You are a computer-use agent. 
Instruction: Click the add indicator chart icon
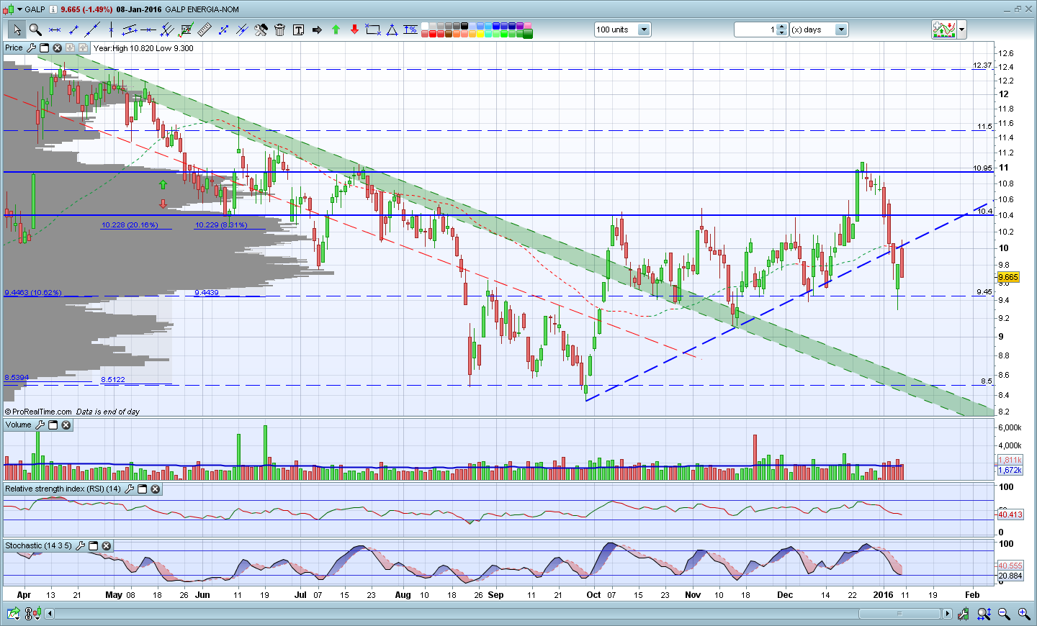click(943, 30)
